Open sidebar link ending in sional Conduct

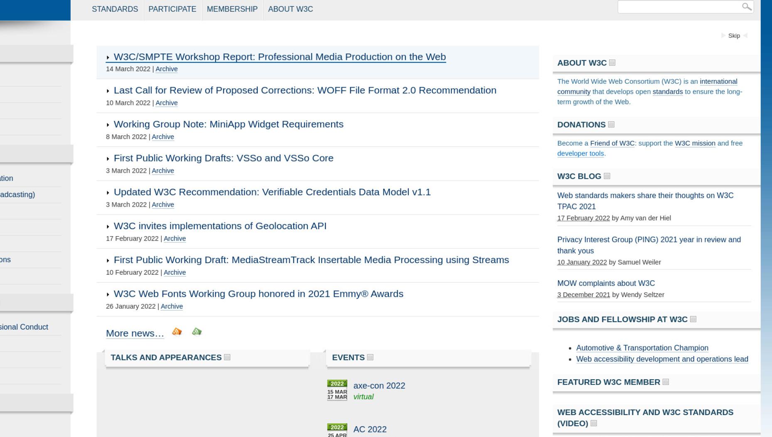coord(24,327)
